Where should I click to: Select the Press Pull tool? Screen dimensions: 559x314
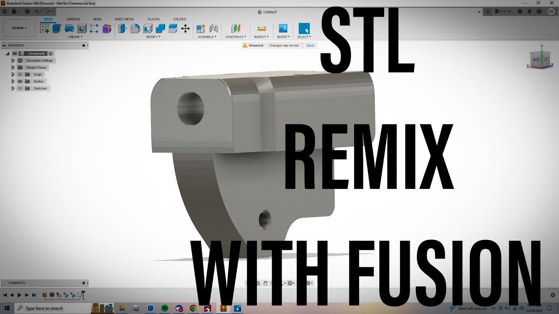tap(123, 29)
